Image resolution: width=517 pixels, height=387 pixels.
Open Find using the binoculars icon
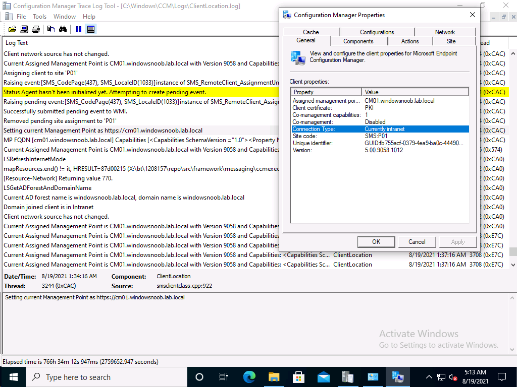pyautogui.click(x=63, y=29)
